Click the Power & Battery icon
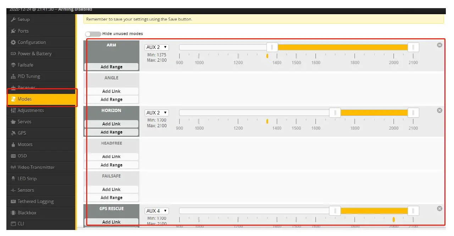 tap(13, 54)
